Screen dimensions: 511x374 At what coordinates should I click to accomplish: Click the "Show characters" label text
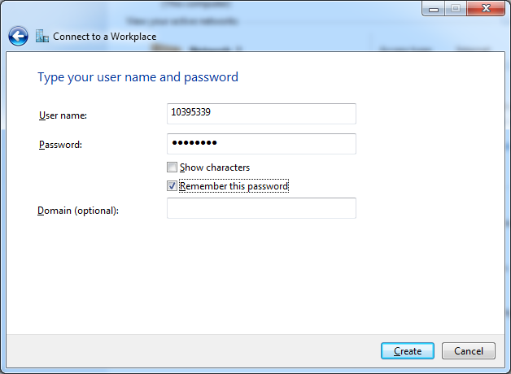coord(215,167)
